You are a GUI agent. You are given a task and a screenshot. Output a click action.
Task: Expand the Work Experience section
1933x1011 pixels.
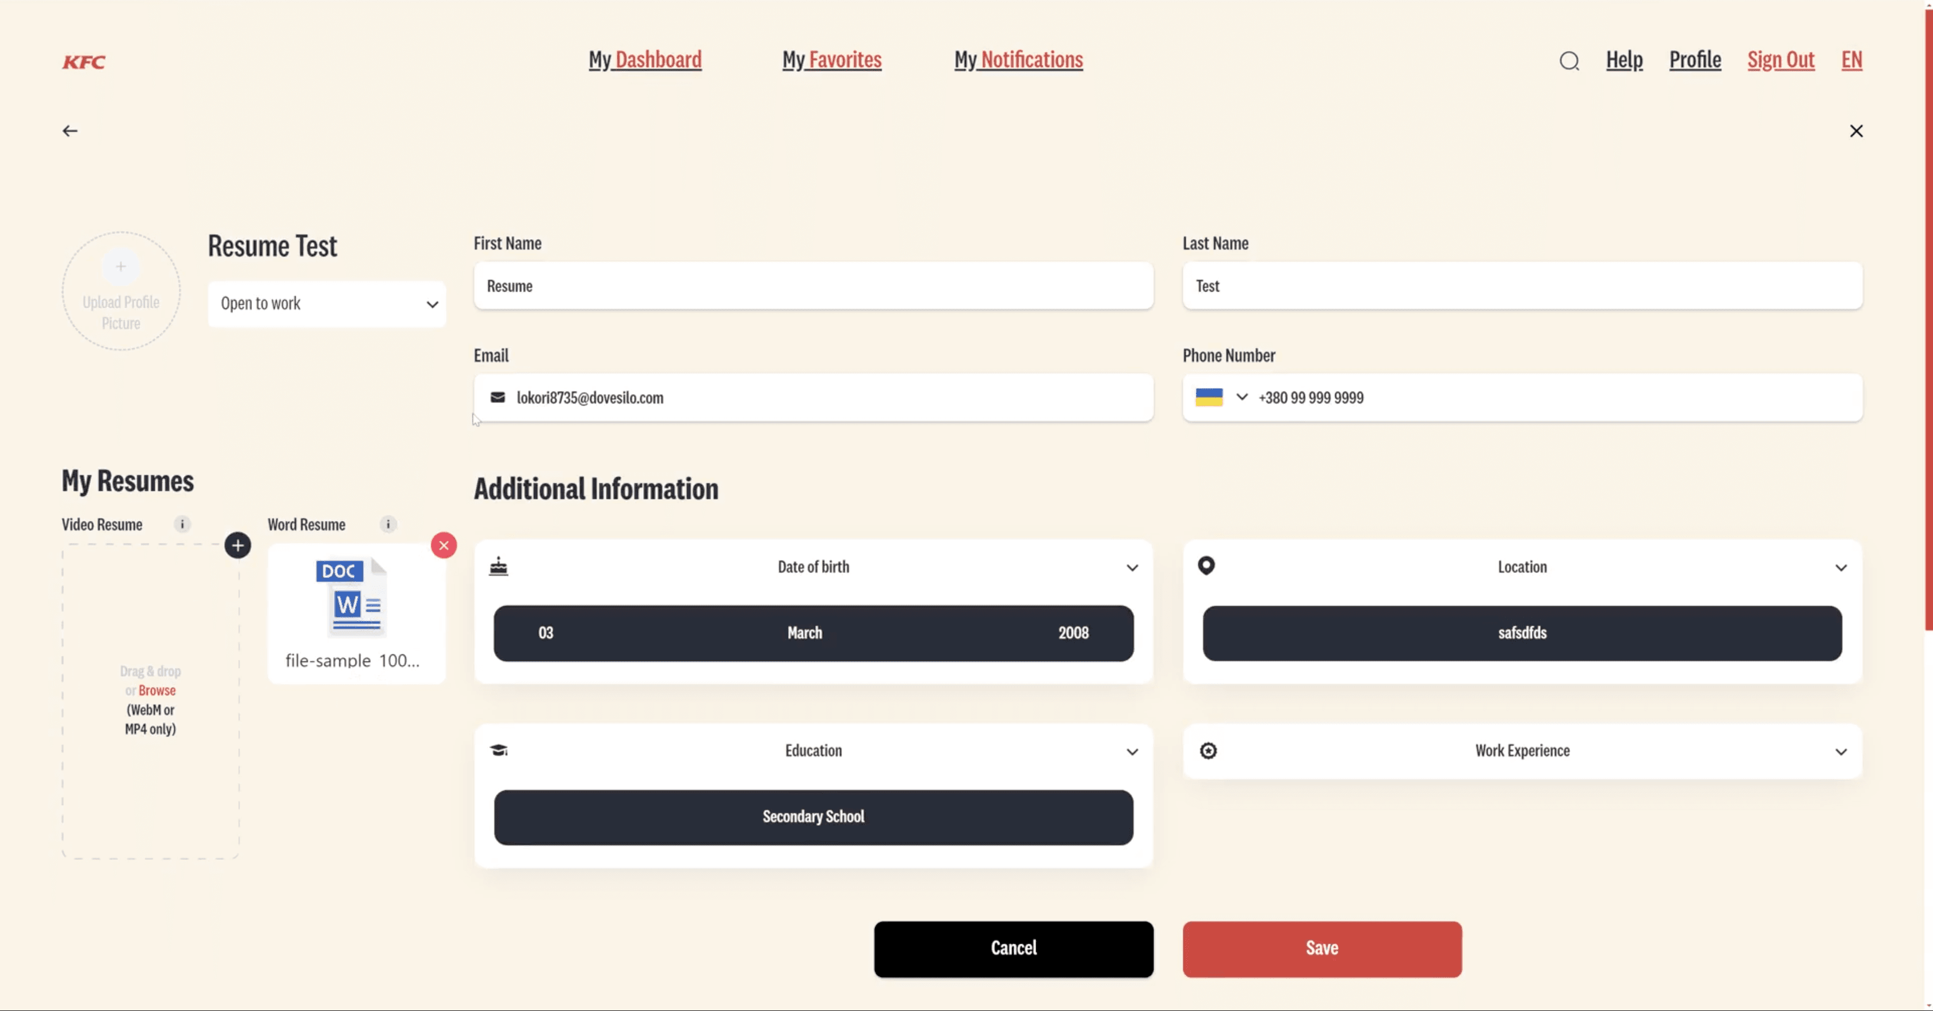(1841, 752)
